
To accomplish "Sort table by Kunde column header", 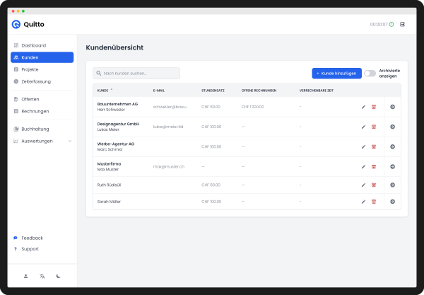I will point(103,91).
